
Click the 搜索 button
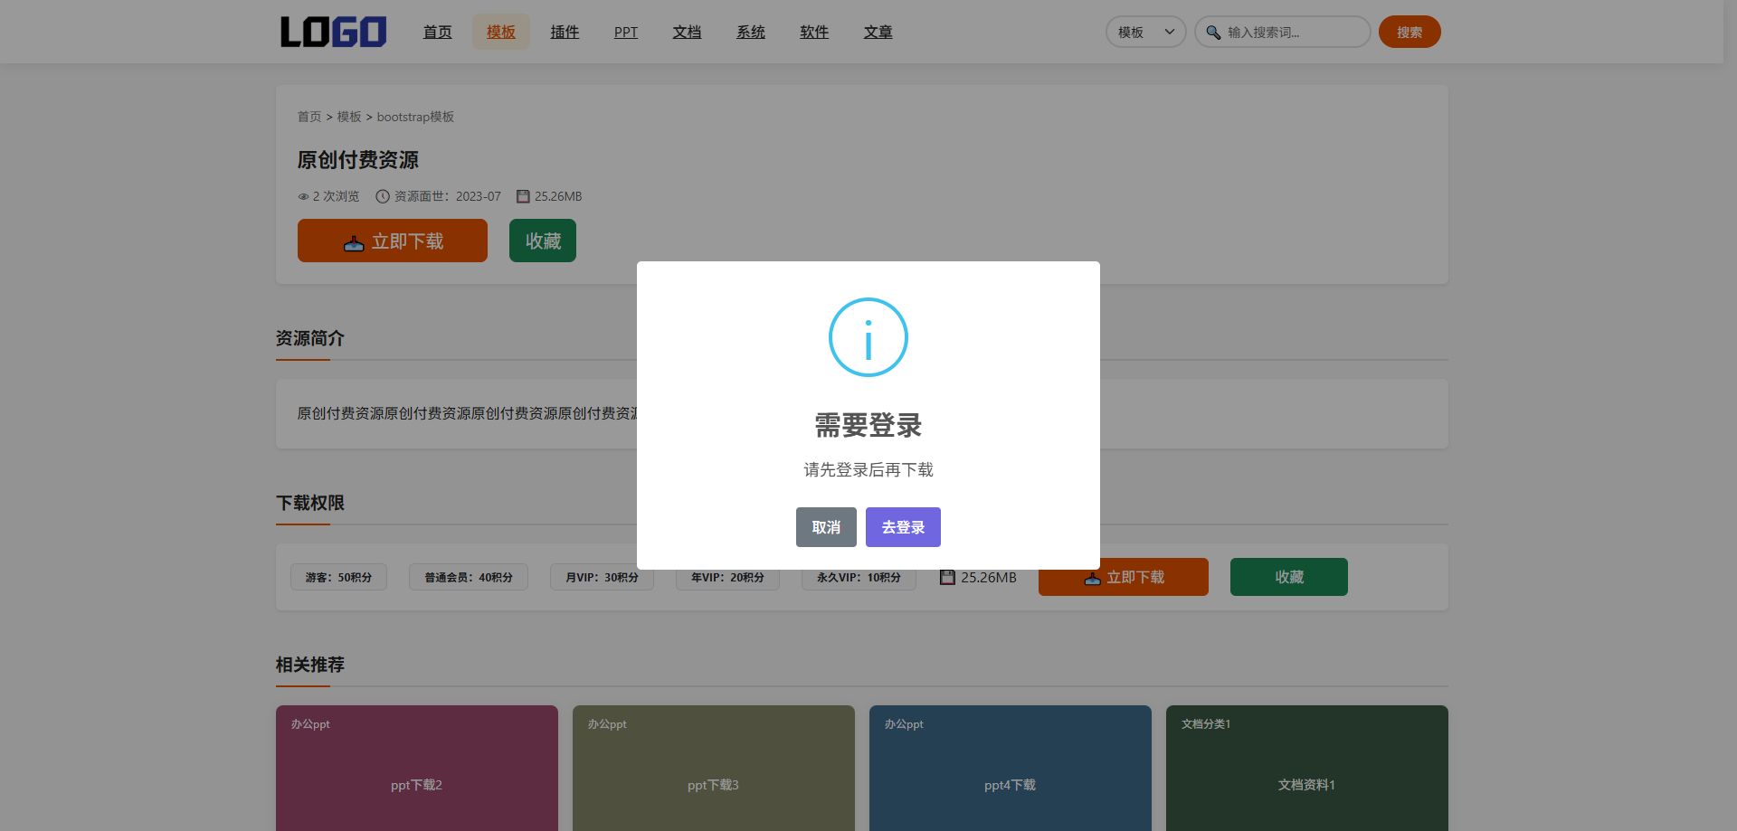coord(1410,32)
